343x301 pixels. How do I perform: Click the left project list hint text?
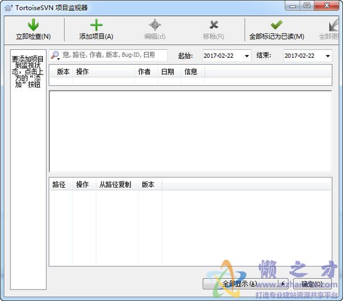click(28, 72)
